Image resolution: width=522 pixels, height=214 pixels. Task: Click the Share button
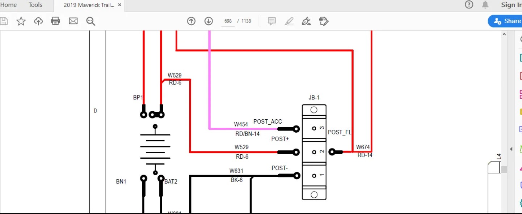tap(505, 21)
